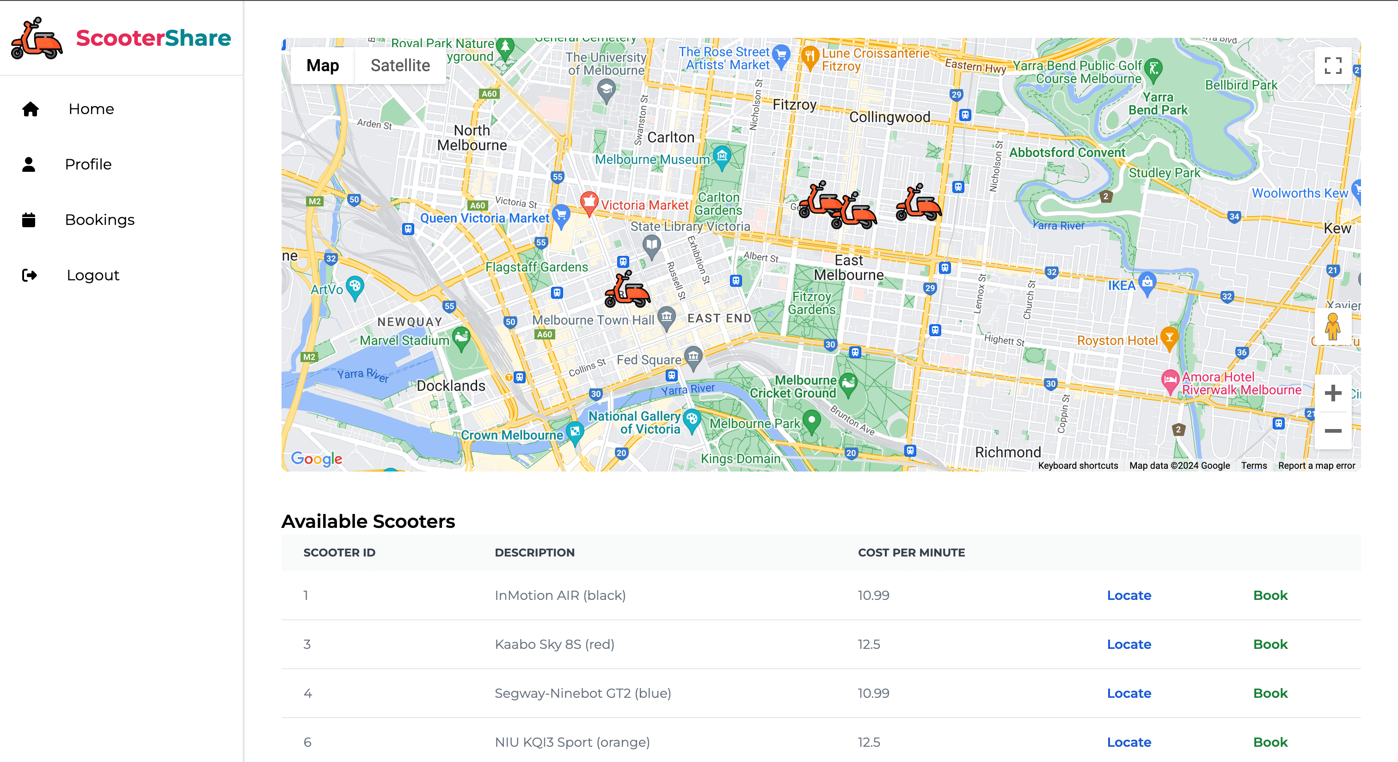
Task: Click the InMotion AIR (black) description
Action: (x=560, y=595)
